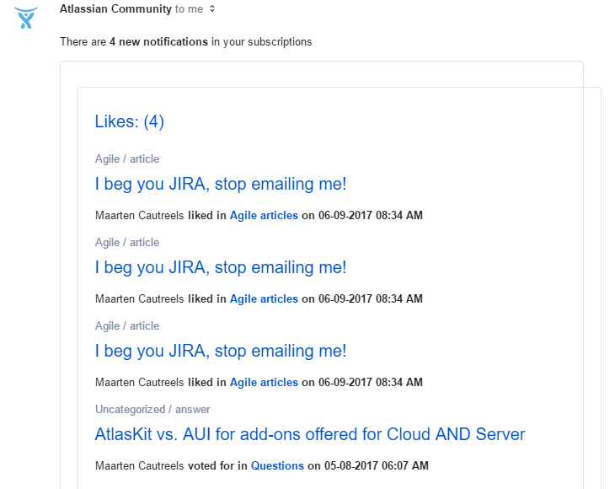Open third "I beg you JIRA, stop emailing me!" link
The width and height of the screenshot is (615, 489).
coord(221,351)
